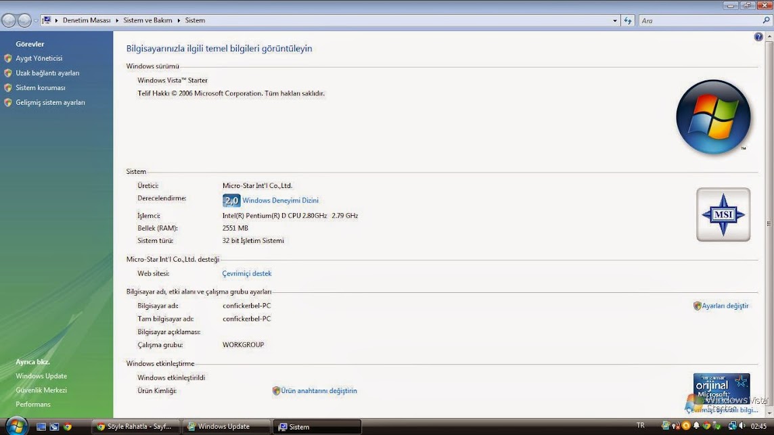
Task: Click the TR language indicator in taskbar
Action: point(640,426)
